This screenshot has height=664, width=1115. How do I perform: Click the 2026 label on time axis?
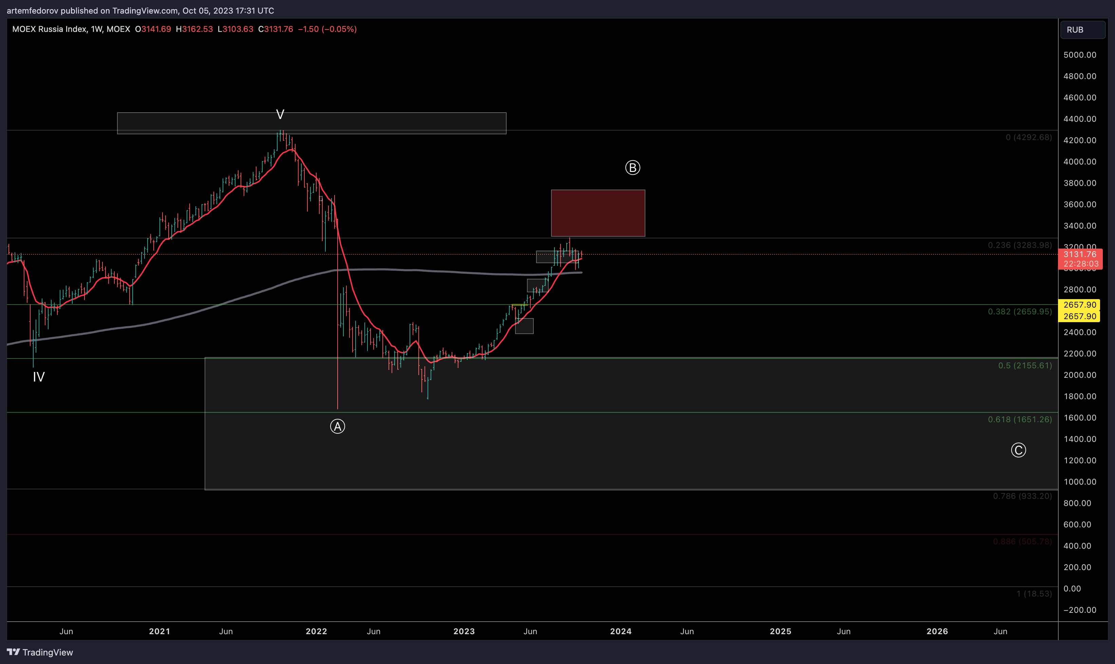(x=937, y=631)
